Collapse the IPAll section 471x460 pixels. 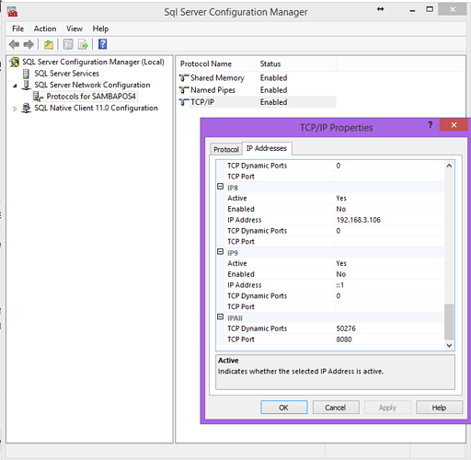220,317
